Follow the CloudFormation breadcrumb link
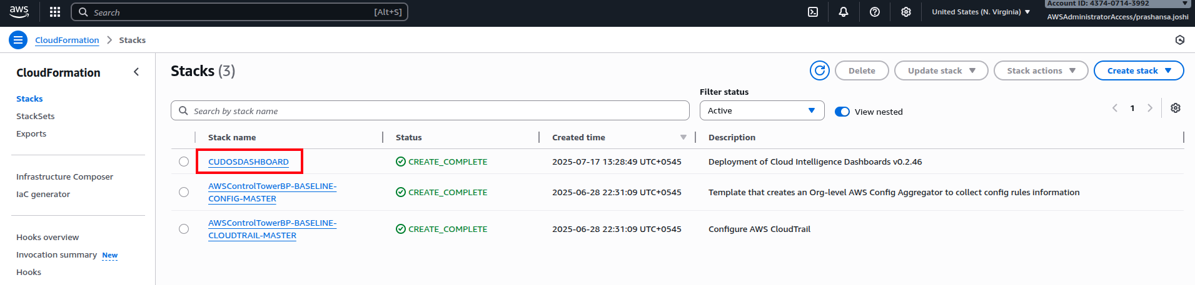The height and width of the screenshot is (285, 1195). [x=67, y=40]
